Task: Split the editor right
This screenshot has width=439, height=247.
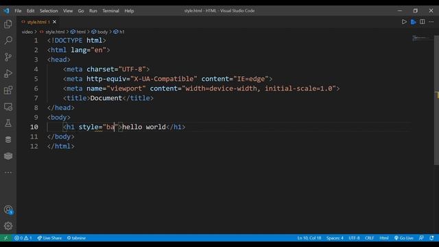Action: [423, 22]
